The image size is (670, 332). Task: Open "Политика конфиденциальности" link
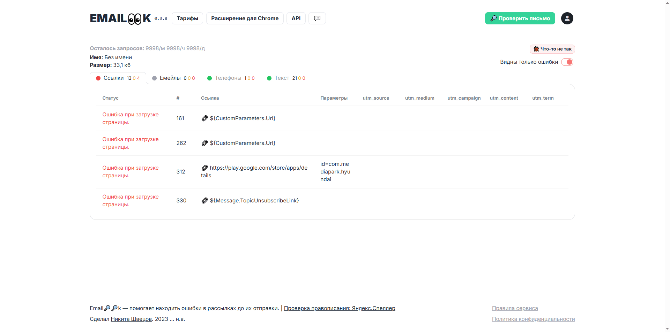click(534, 319)
